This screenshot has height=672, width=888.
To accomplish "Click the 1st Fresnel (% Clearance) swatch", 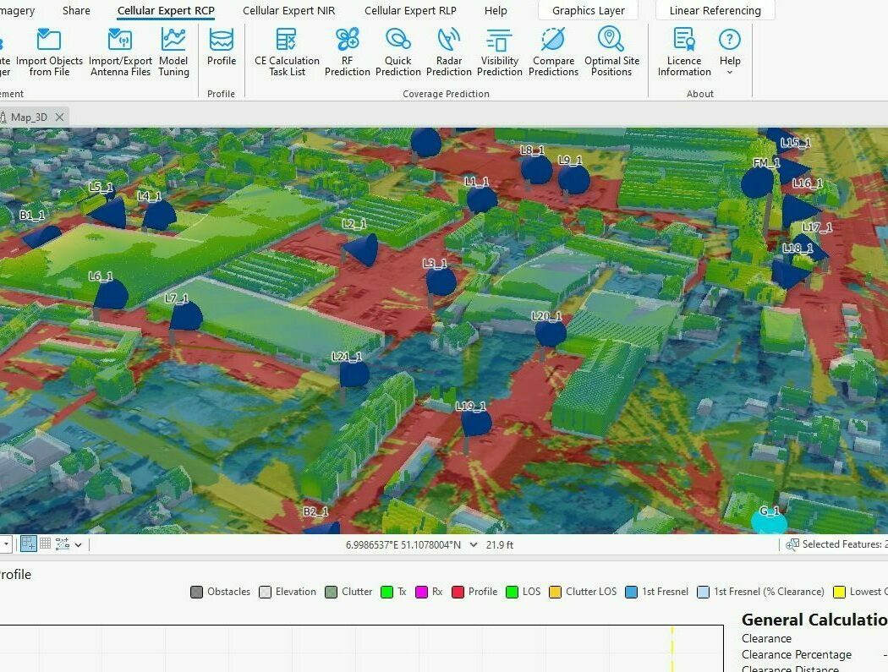I will click(703, 593).
